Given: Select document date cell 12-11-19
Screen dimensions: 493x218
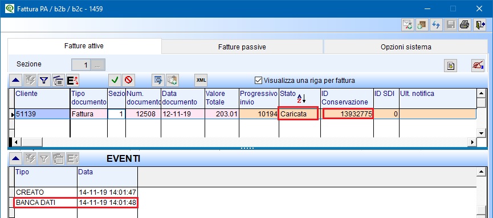Looking at the screenshot, I should point(183,114).
